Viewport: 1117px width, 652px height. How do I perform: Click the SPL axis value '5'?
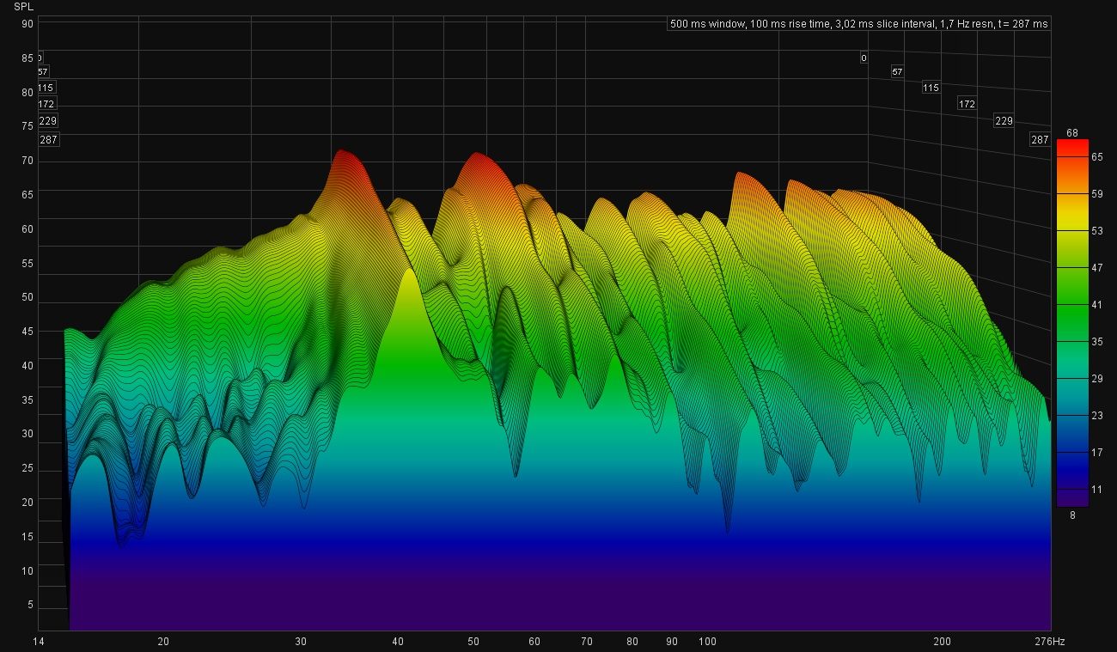(x=30, y=606)
